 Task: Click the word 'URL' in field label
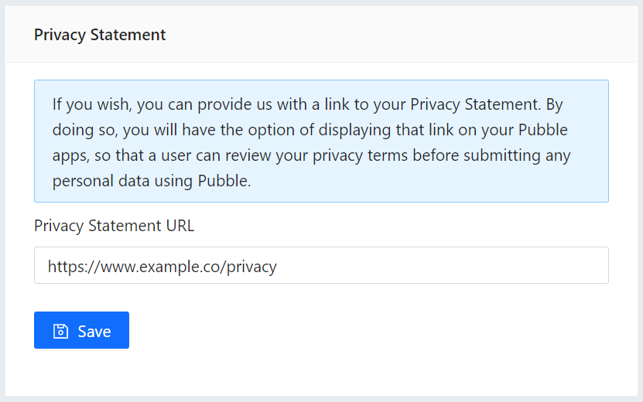(178, 226)
